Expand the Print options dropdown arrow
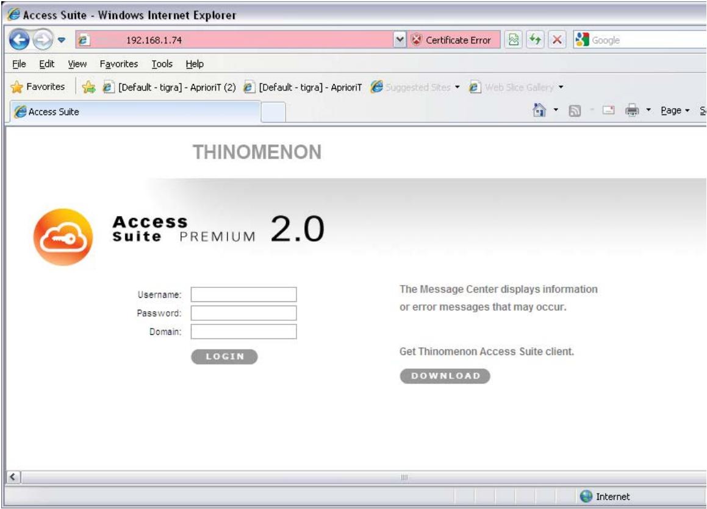Screen dimensions: 707x509 click(648, 110)
